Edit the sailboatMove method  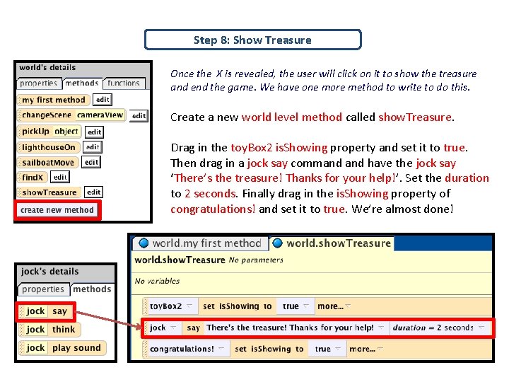click(x=91, y=162)
